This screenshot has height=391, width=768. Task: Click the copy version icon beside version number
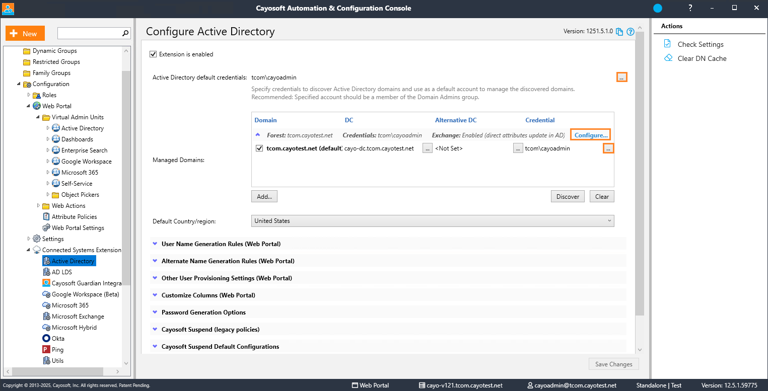[620, 32]
